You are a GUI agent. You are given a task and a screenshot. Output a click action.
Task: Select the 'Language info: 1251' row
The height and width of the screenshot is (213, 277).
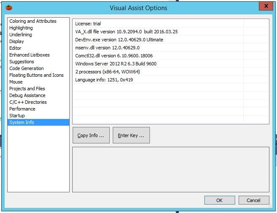click(x=171, y=80)
